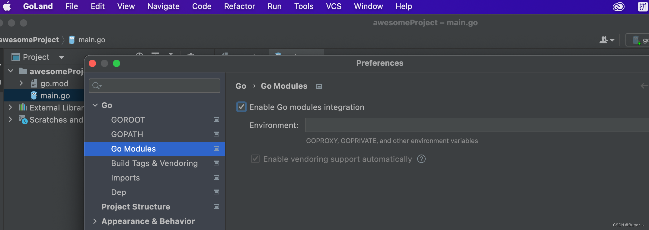The height and width of the screenshot is (230, 649).
Task: Expand the go.mod node
Action: [x=21, y=83]
